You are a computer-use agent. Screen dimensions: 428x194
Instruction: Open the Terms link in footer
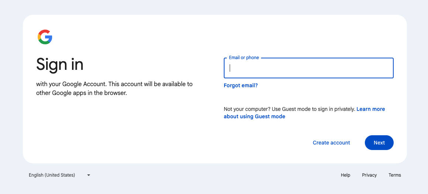(394, 175)
